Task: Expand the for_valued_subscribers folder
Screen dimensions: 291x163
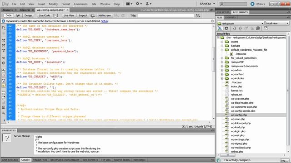Action: (222, 58)
